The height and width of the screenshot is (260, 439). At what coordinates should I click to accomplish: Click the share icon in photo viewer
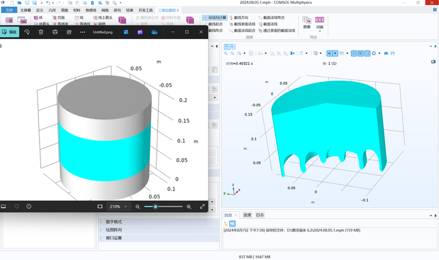click(69, 32)
